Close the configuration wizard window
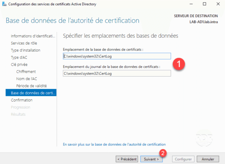 (x=218, y=4)
